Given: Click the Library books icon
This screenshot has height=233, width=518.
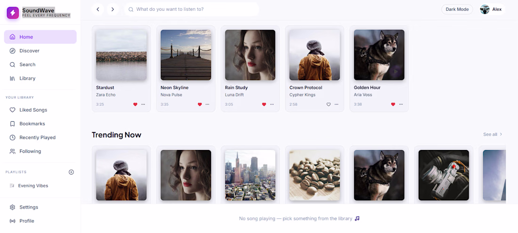Looking at the screenshot, I should pos(13,78).
